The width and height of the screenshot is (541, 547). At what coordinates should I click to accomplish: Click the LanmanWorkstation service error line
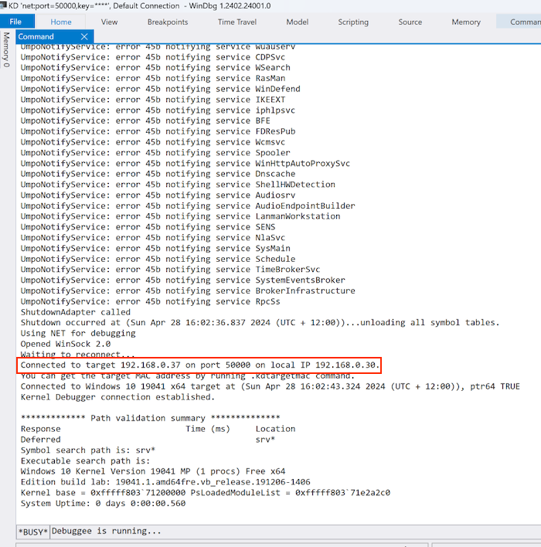[180, 216]
